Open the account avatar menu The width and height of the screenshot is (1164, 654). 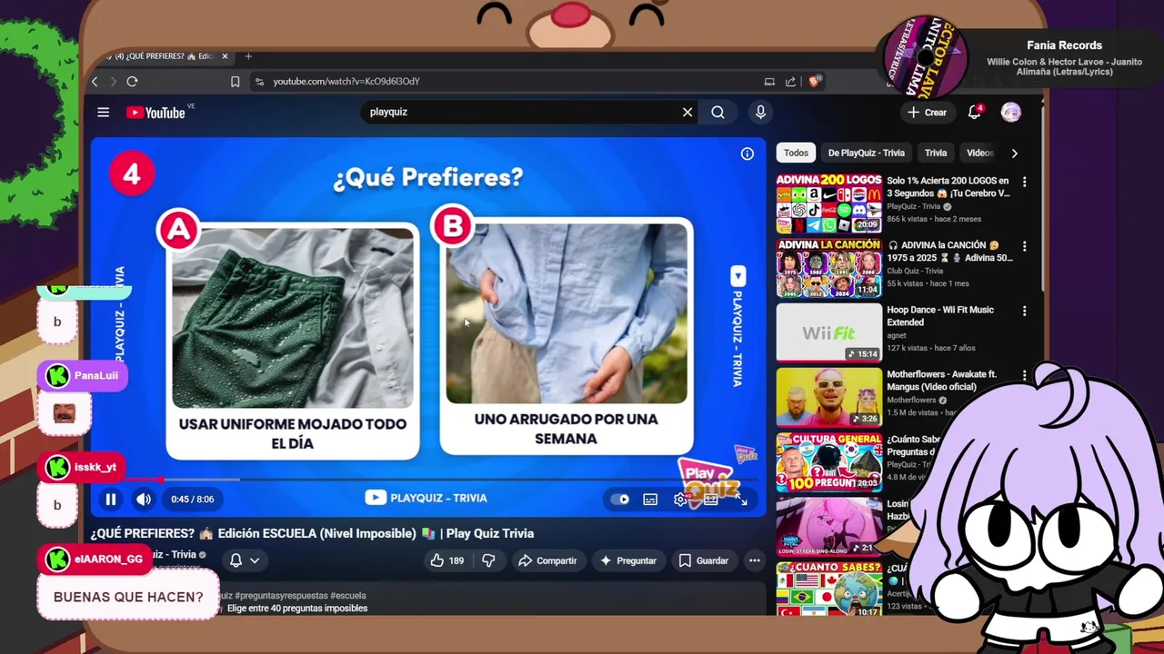pos(1011,113)
